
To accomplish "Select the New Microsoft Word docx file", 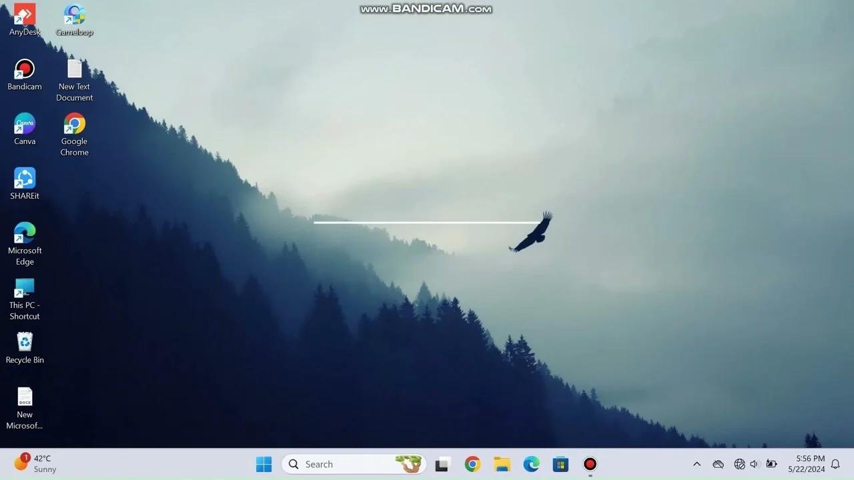I will 25,397.
